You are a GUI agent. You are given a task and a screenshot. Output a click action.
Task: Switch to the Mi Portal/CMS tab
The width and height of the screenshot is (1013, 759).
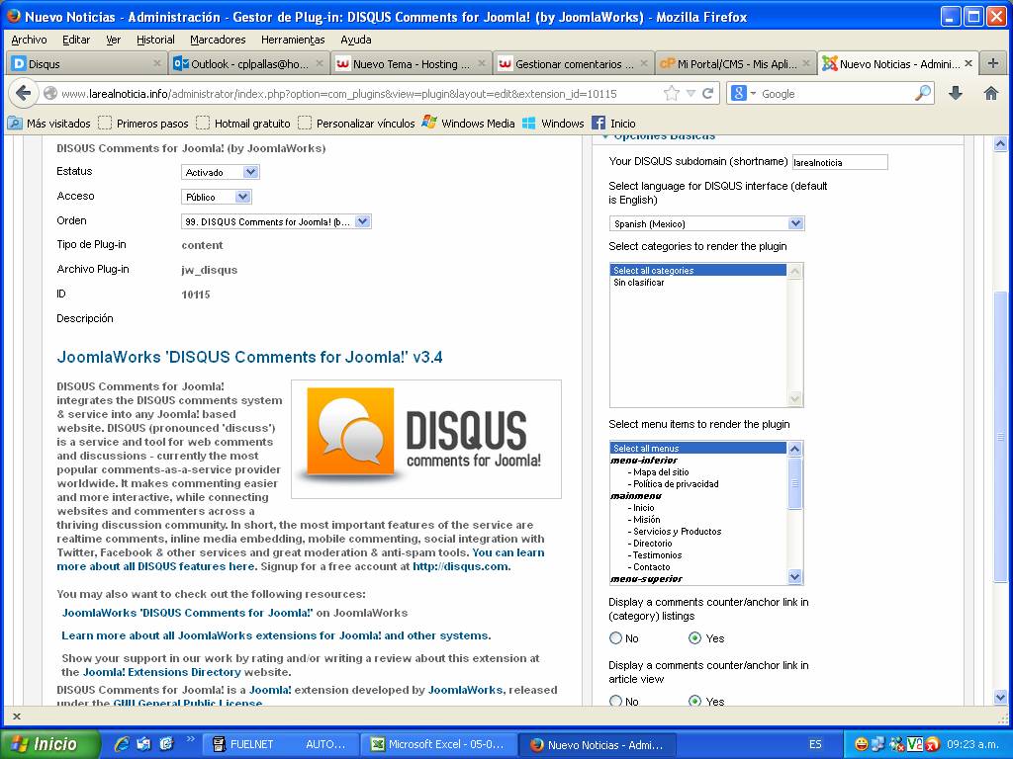tap(735, 63)
